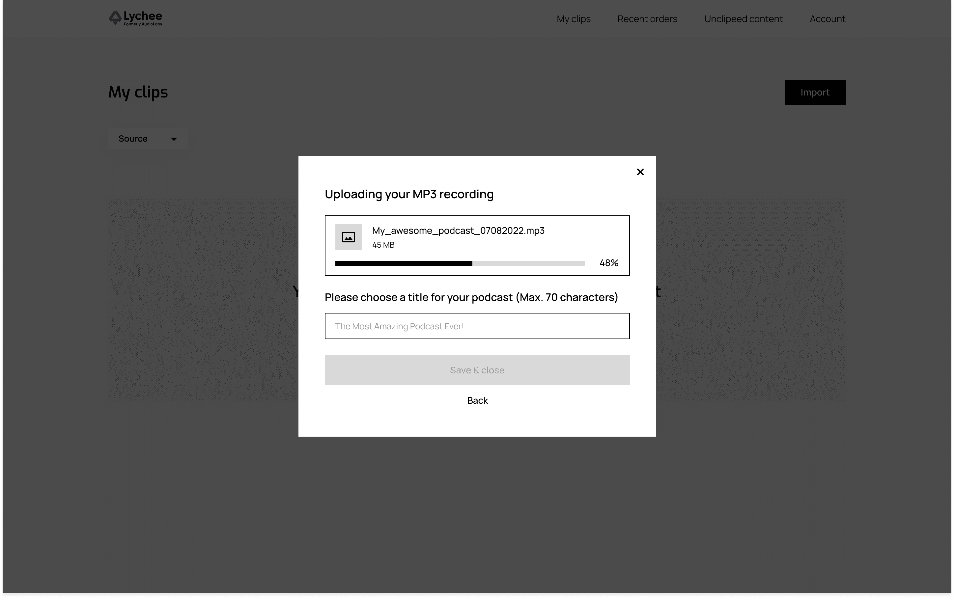Open Recent orders in the navigation

coord(647,19)
